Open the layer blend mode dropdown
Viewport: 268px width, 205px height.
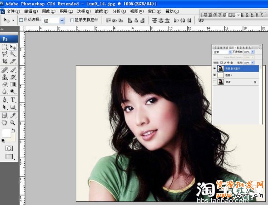pyautogui.click(x=222, y=52)
